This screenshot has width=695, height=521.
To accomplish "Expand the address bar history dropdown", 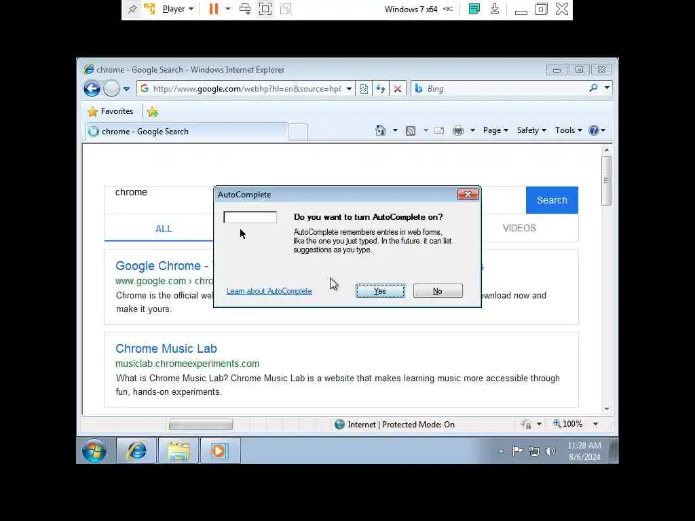I will (x=350, y=89).
